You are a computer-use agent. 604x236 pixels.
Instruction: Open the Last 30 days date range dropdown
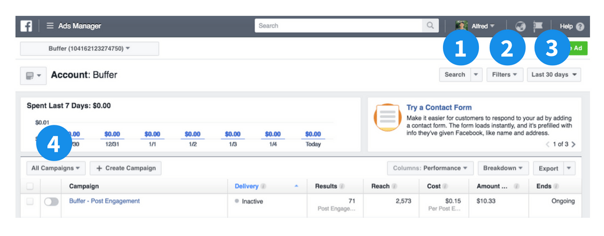[554, 75]
